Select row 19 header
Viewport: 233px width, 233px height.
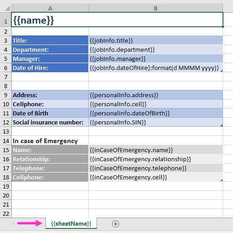pos(5,186)
